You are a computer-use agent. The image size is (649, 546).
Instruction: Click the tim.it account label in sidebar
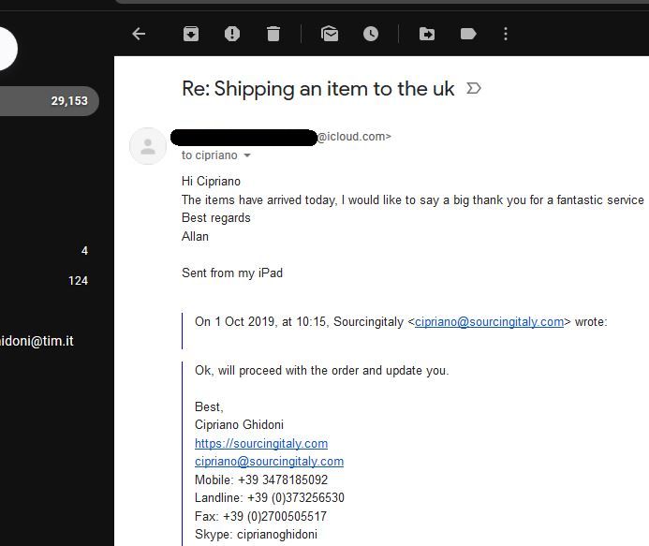click(37, 341)
